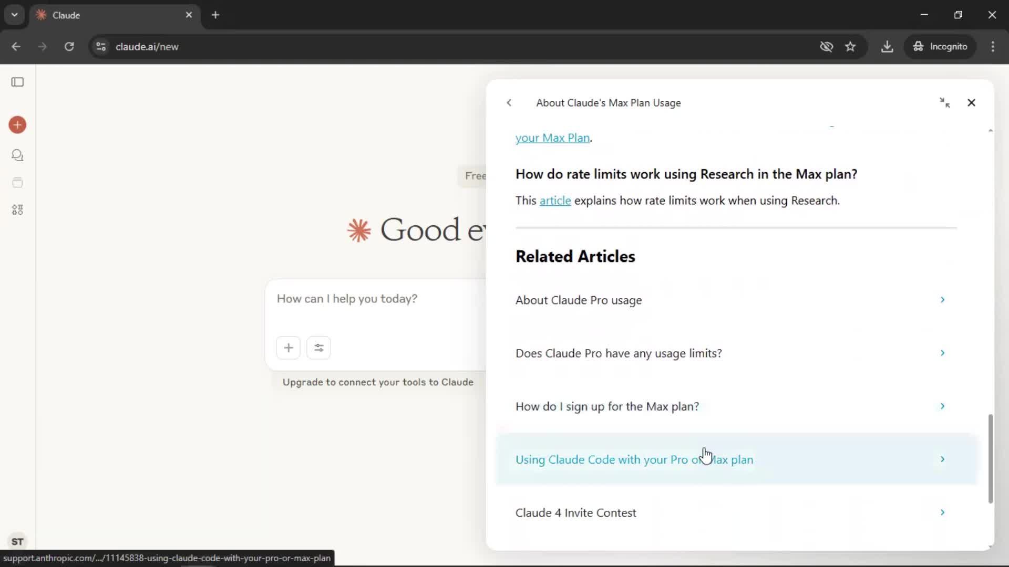This screenshot has width=1009, height=567.
Task: Click the help panel scroll-up arrow
Action: [x=991, y=130]
